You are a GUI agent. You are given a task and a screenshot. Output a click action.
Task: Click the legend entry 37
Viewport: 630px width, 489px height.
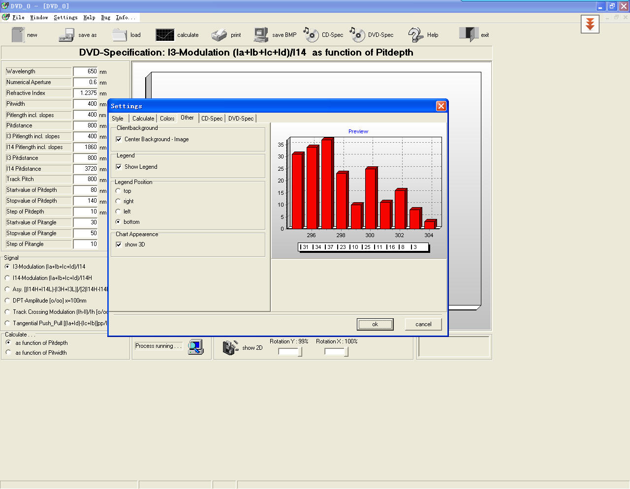330,247
